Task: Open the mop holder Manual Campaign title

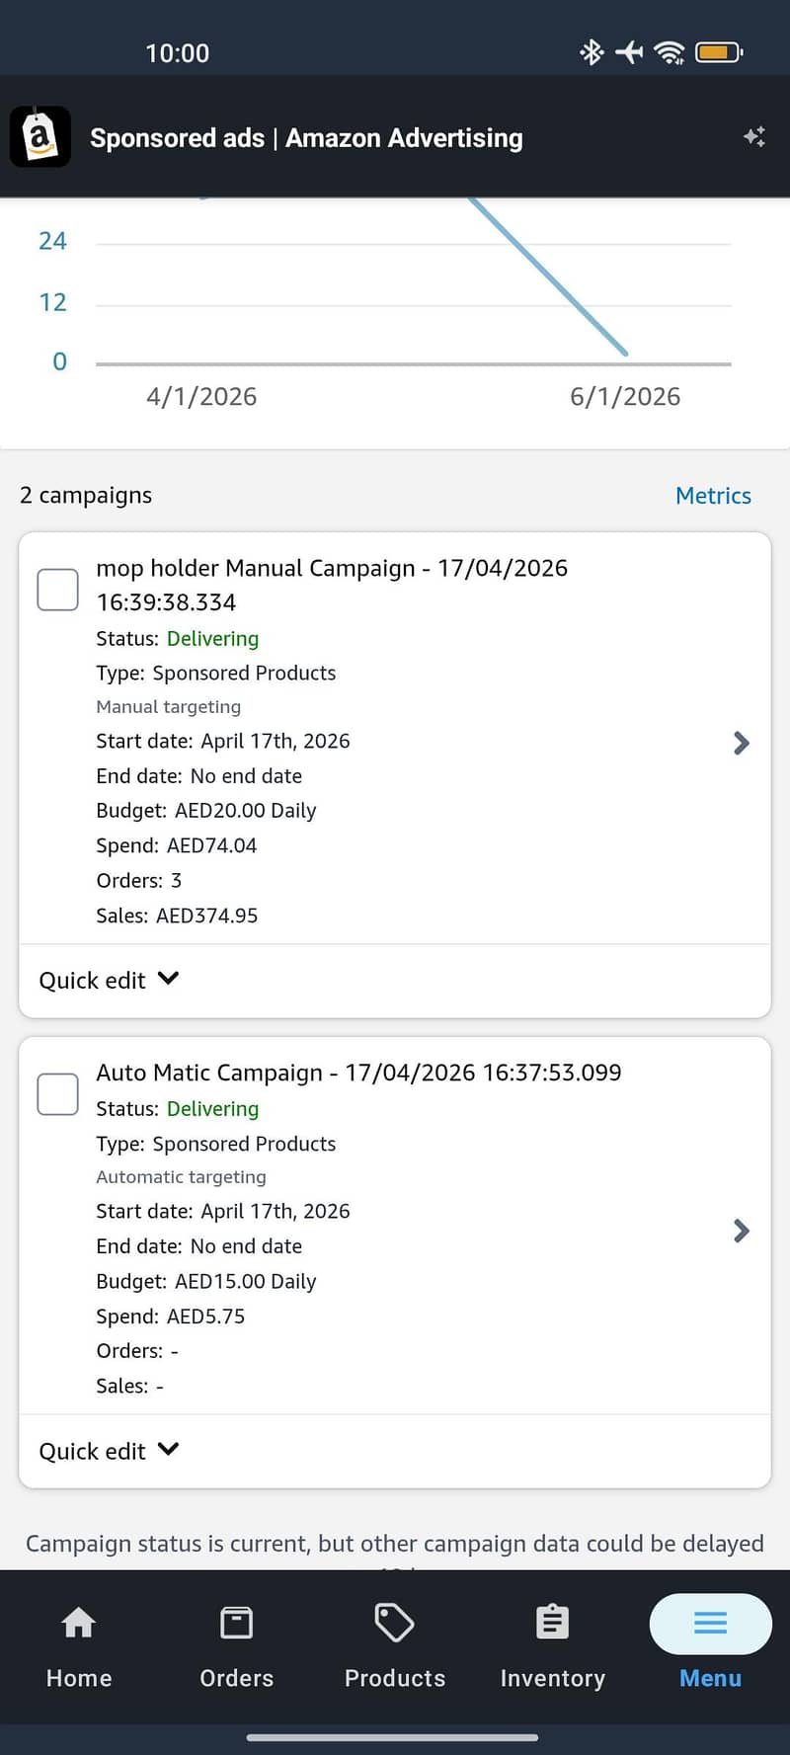Action: click(332, 585)
